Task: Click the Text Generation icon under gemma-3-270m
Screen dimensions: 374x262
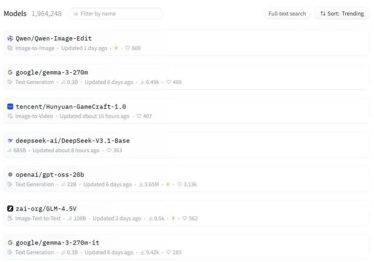Action: click(x=9, y=82)
